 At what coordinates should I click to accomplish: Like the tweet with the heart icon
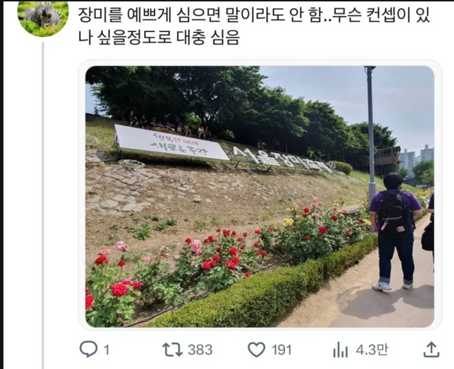click(257, 350)
